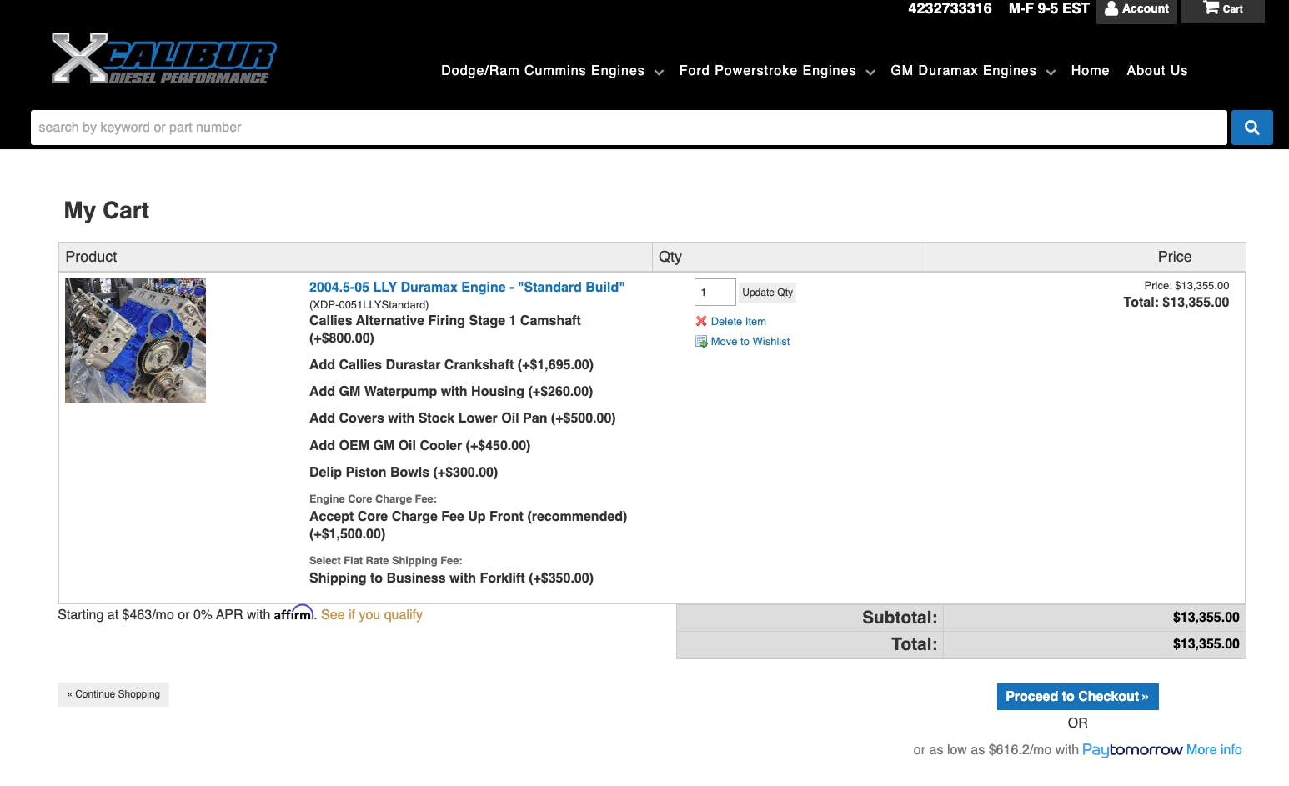The width and height of the screenshot is (1289, 786).
Task: Click the Price: $13,355.00 line
Action: (1186, 285)
